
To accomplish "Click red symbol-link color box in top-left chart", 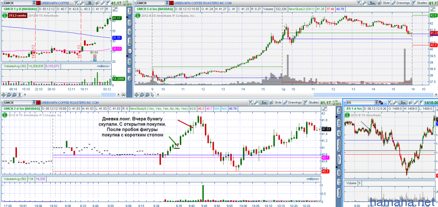I will [38, 3].
